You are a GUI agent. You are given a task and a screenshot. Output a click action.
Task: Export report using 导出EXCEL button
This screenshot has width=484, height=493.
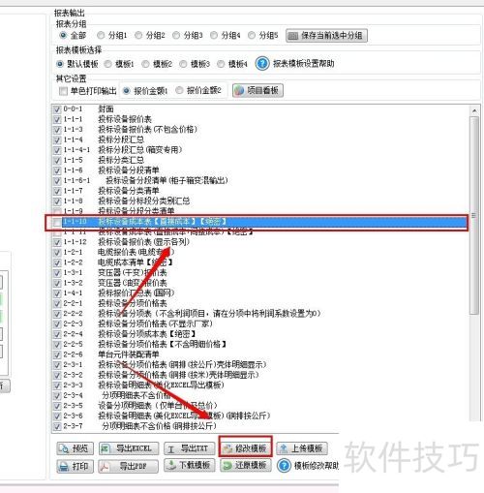(129, 448)
